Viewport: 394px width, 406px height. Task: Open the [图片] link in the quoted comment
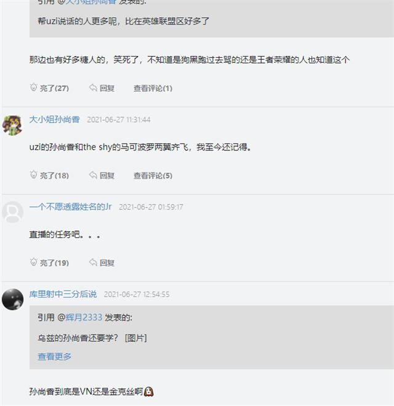pos(135,338)
